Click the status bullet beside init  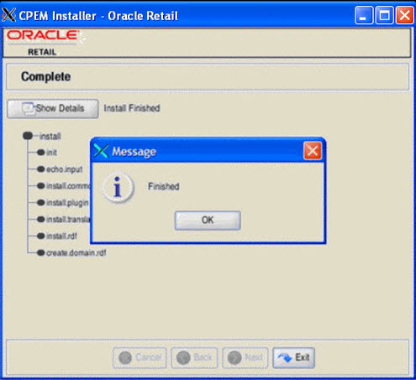pos(41,153)
